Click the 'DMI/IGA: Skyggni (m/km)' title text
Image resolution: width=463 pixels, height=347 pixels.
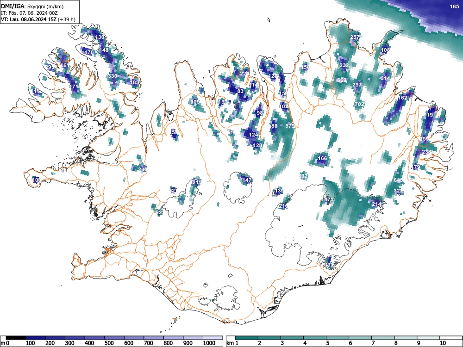(x=32, y=6)
